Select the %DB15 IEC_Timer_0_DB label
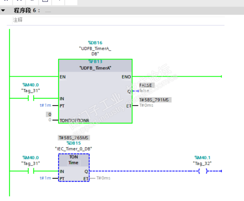Screen dimensions: 244x201 coord(73,146)
